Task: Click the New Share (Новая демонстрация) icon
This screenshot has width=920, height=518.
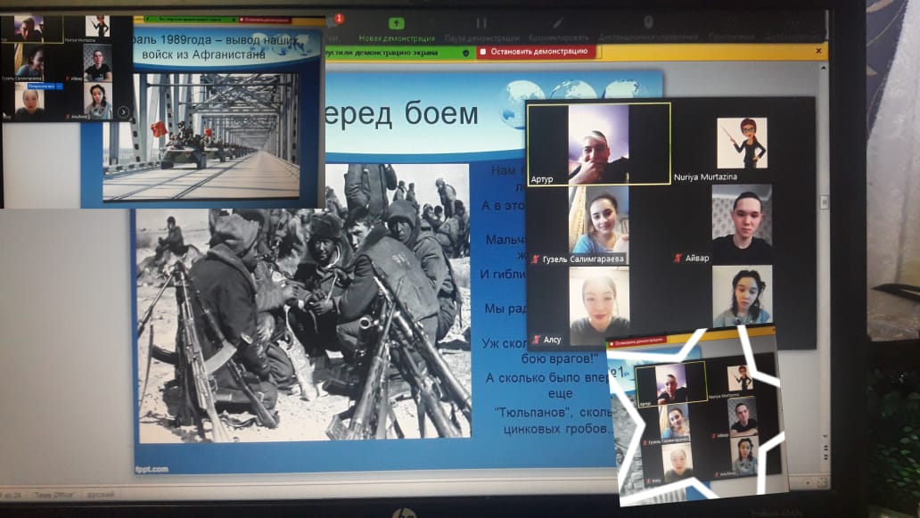Action: (x=396, y=24)
